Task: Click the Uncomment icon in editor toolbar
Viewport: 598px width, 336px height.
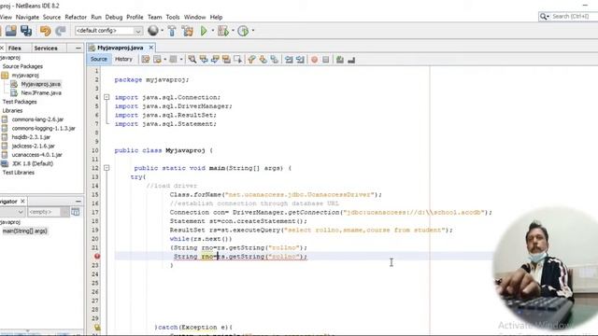Action: click(351, 60)
